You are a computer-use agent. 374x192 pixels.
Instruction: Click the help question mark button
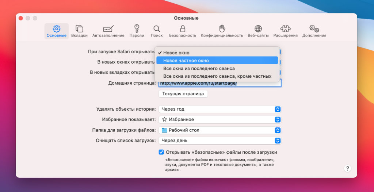(347, 168)
